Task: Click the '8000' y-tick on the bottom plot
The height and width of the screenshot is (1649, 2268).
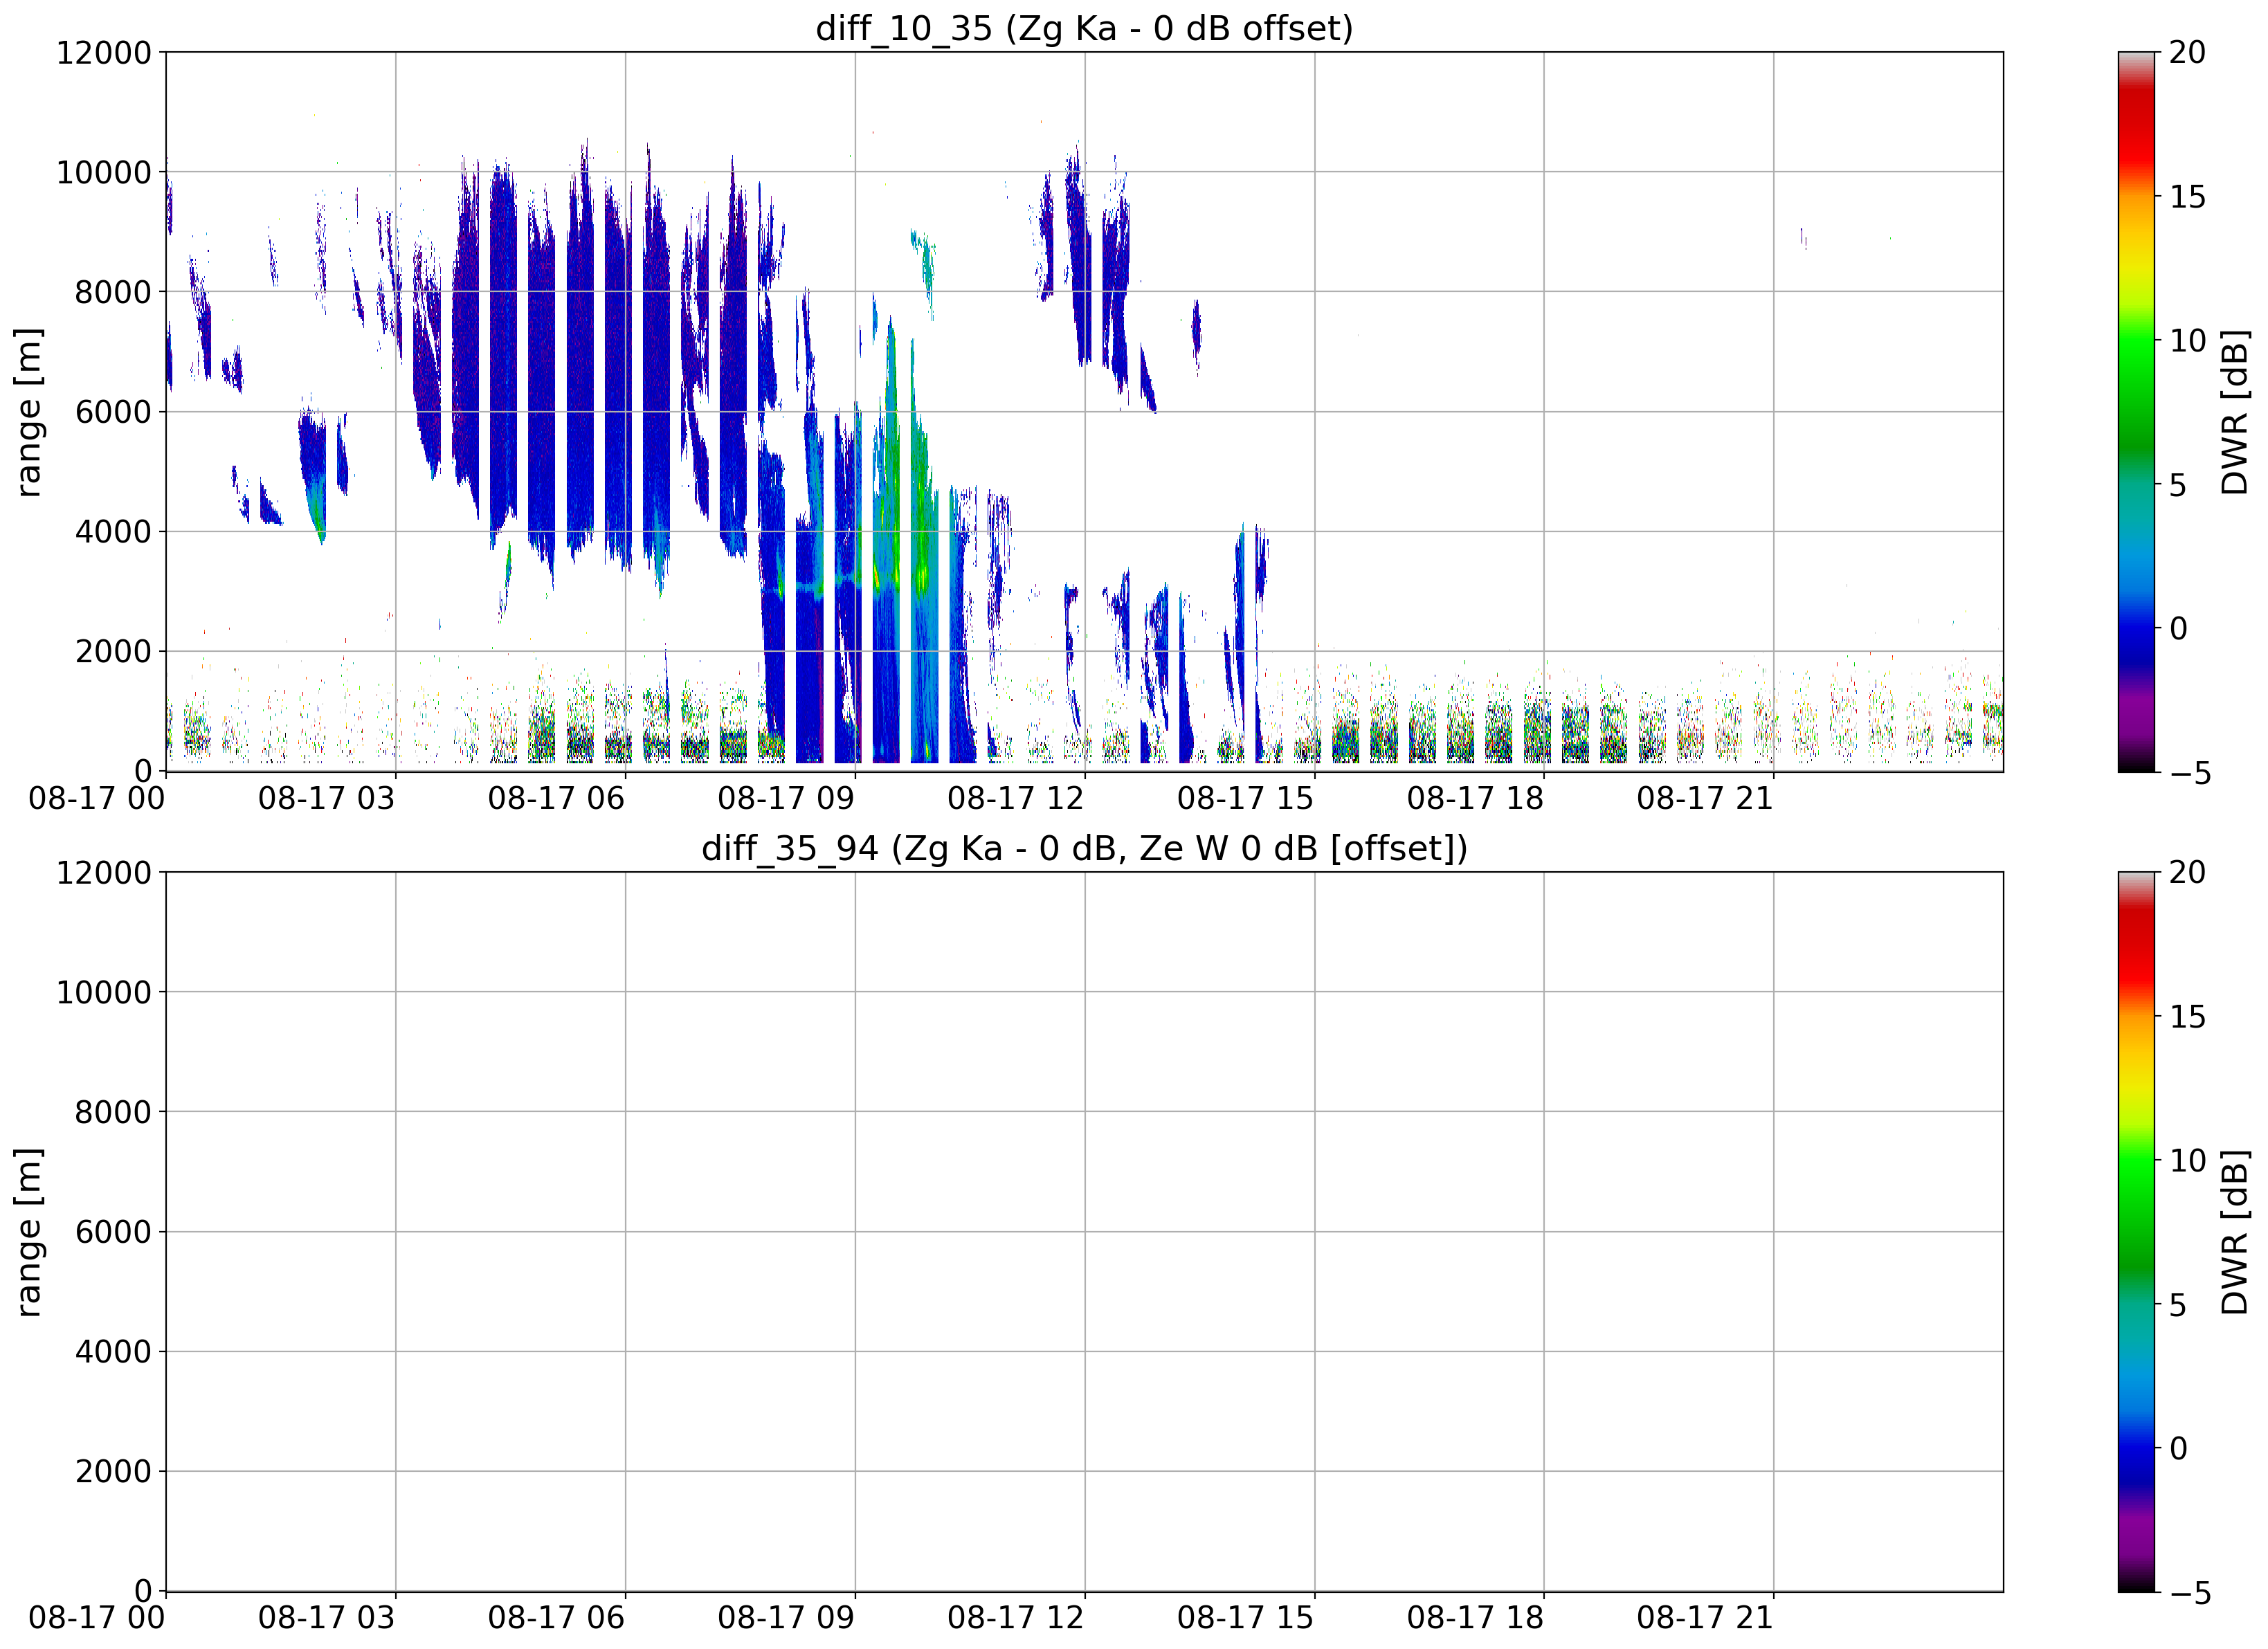Action: point(113,1111)
